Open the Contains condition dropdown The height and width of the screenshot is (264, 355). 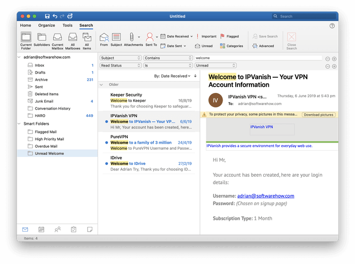(168, 58)
